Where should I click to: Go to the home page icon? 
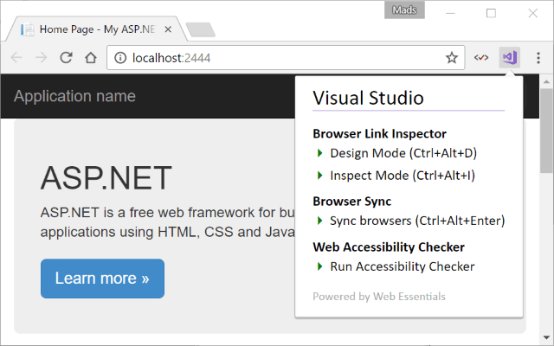coord(91,58)
